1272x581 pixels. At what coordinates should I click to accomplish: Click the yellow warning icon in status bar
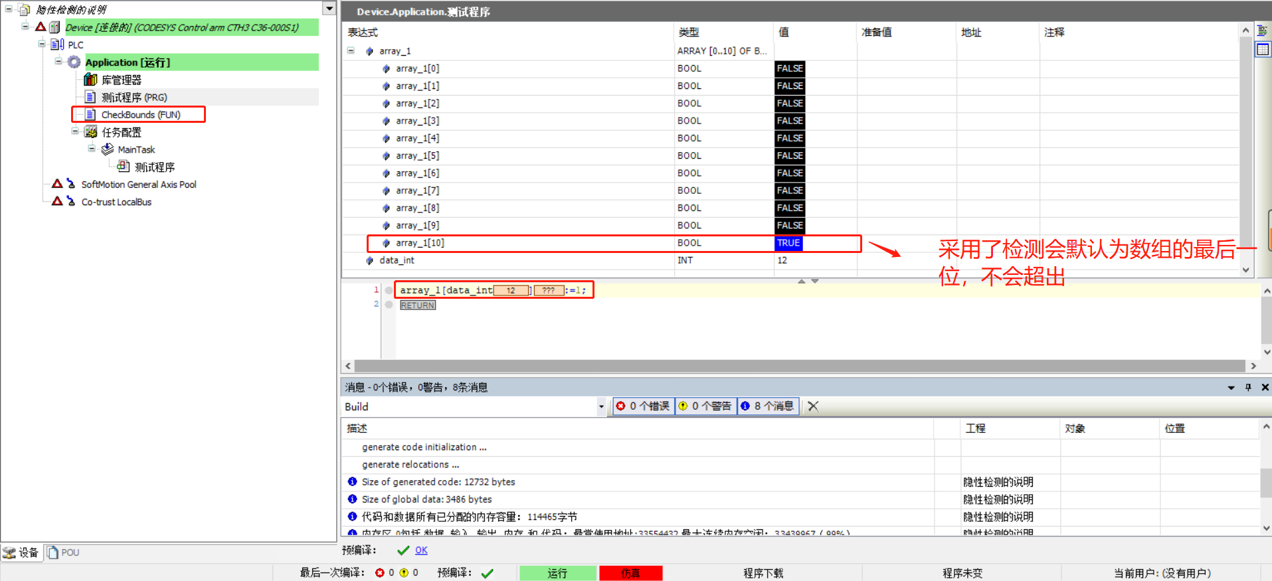click(x=404, y=572)
